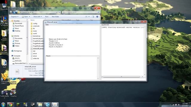
Task: Open the blue circular app on taskbar
Action: [47, 105]
